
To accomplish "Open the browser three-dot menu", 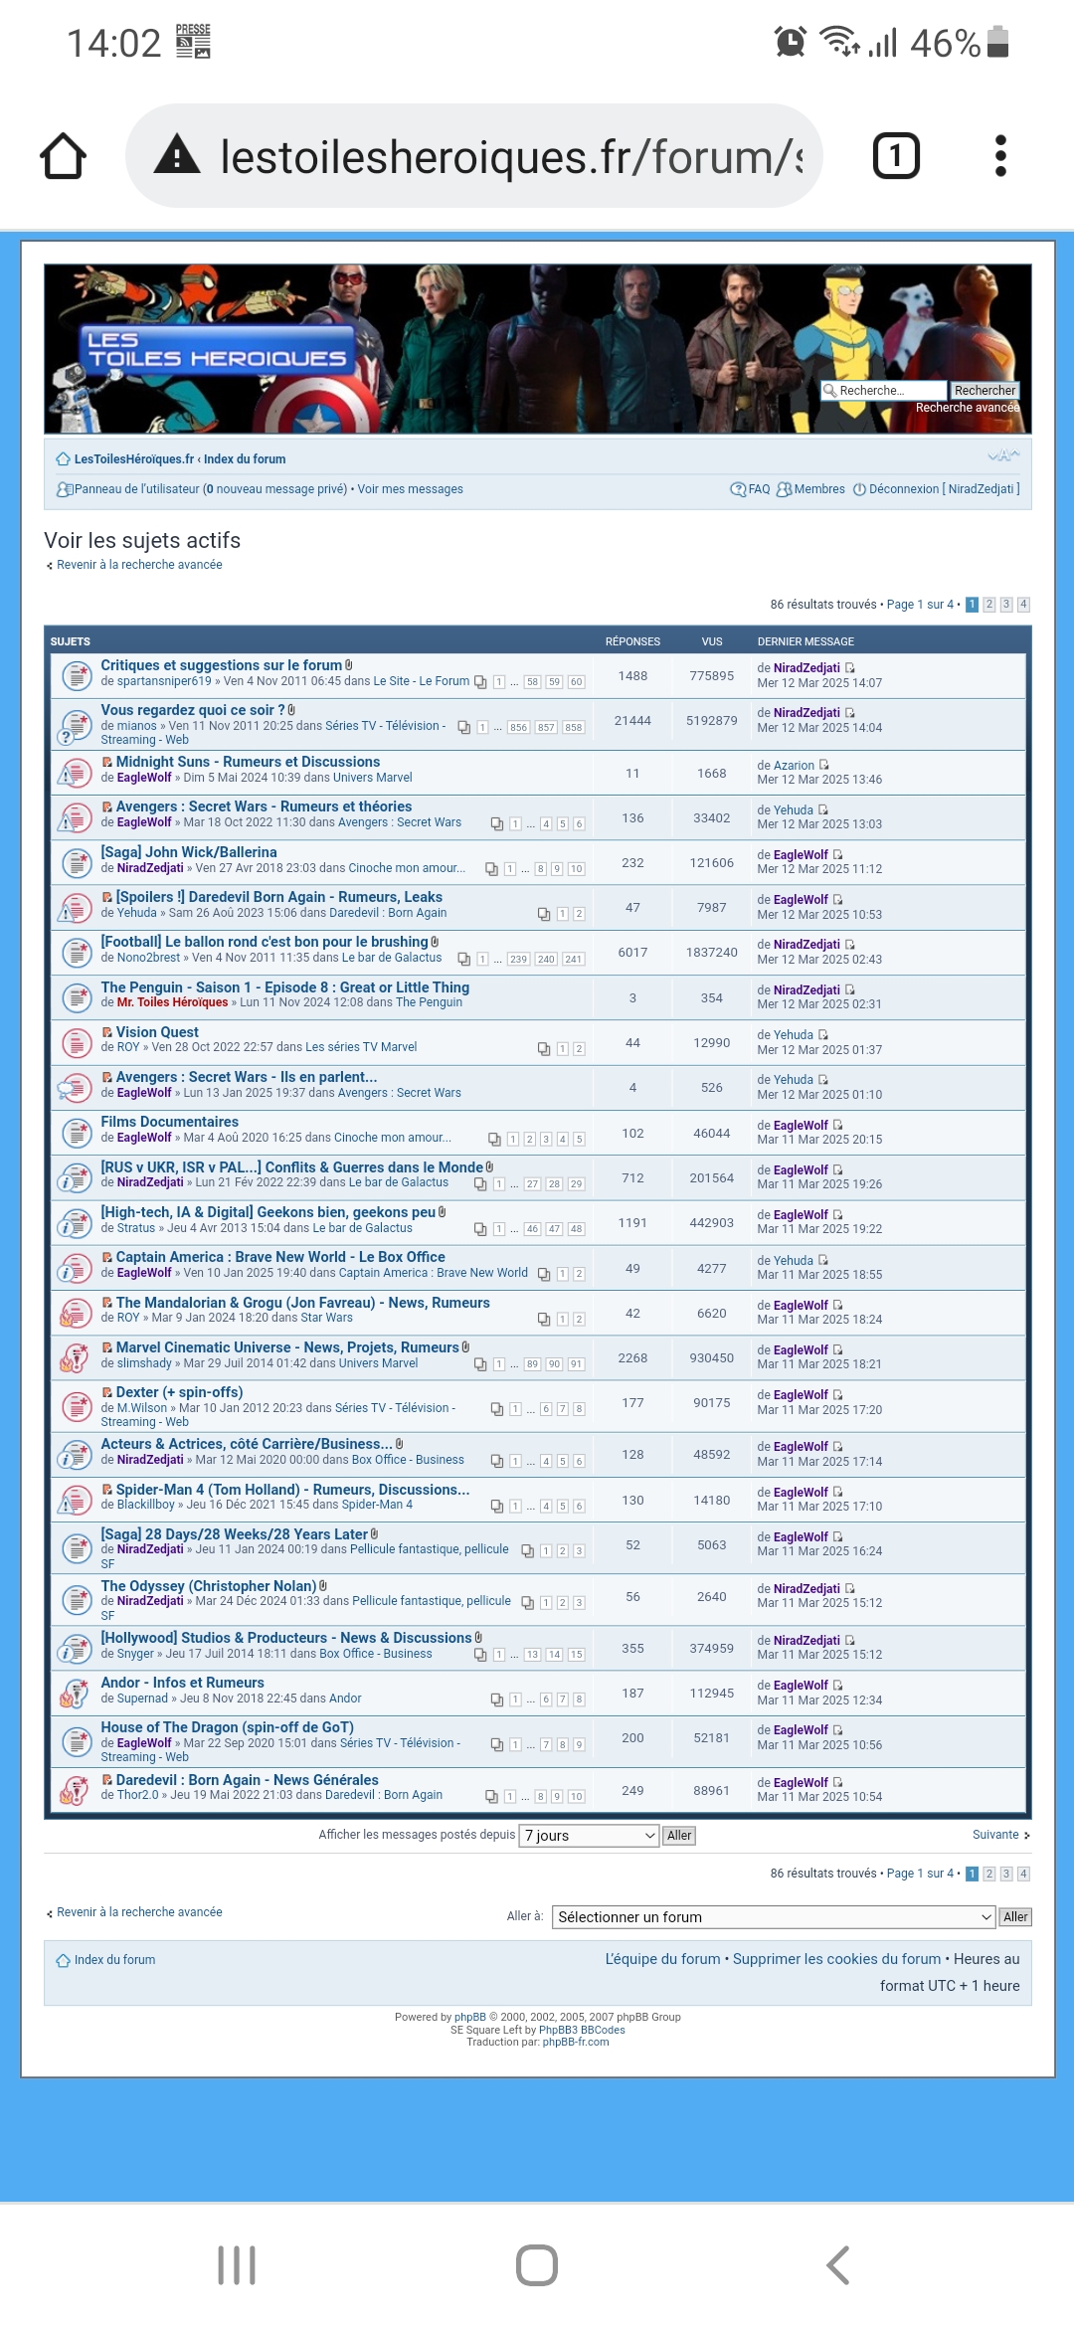I will tap(1000, 156).
